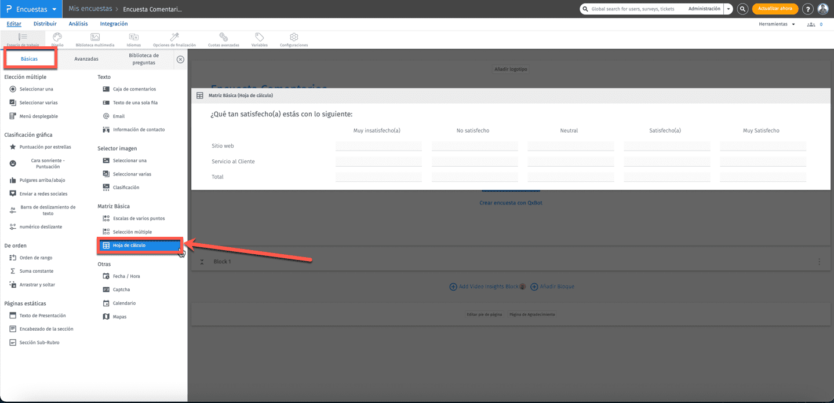The height and width of the screenshot is (403, 834).
Task: Add Caja de comentarios text question
Action: pyautogui.click(x=129, y=89)
